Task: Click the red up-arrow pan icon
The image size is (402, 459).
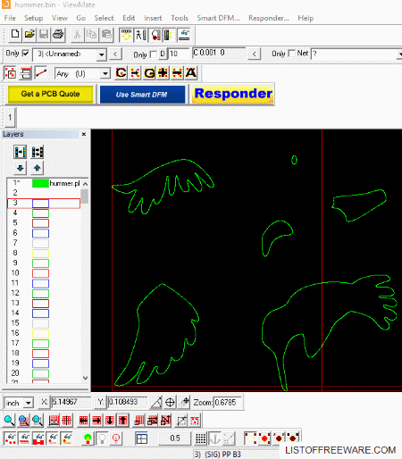Action: tap(122, 421)
